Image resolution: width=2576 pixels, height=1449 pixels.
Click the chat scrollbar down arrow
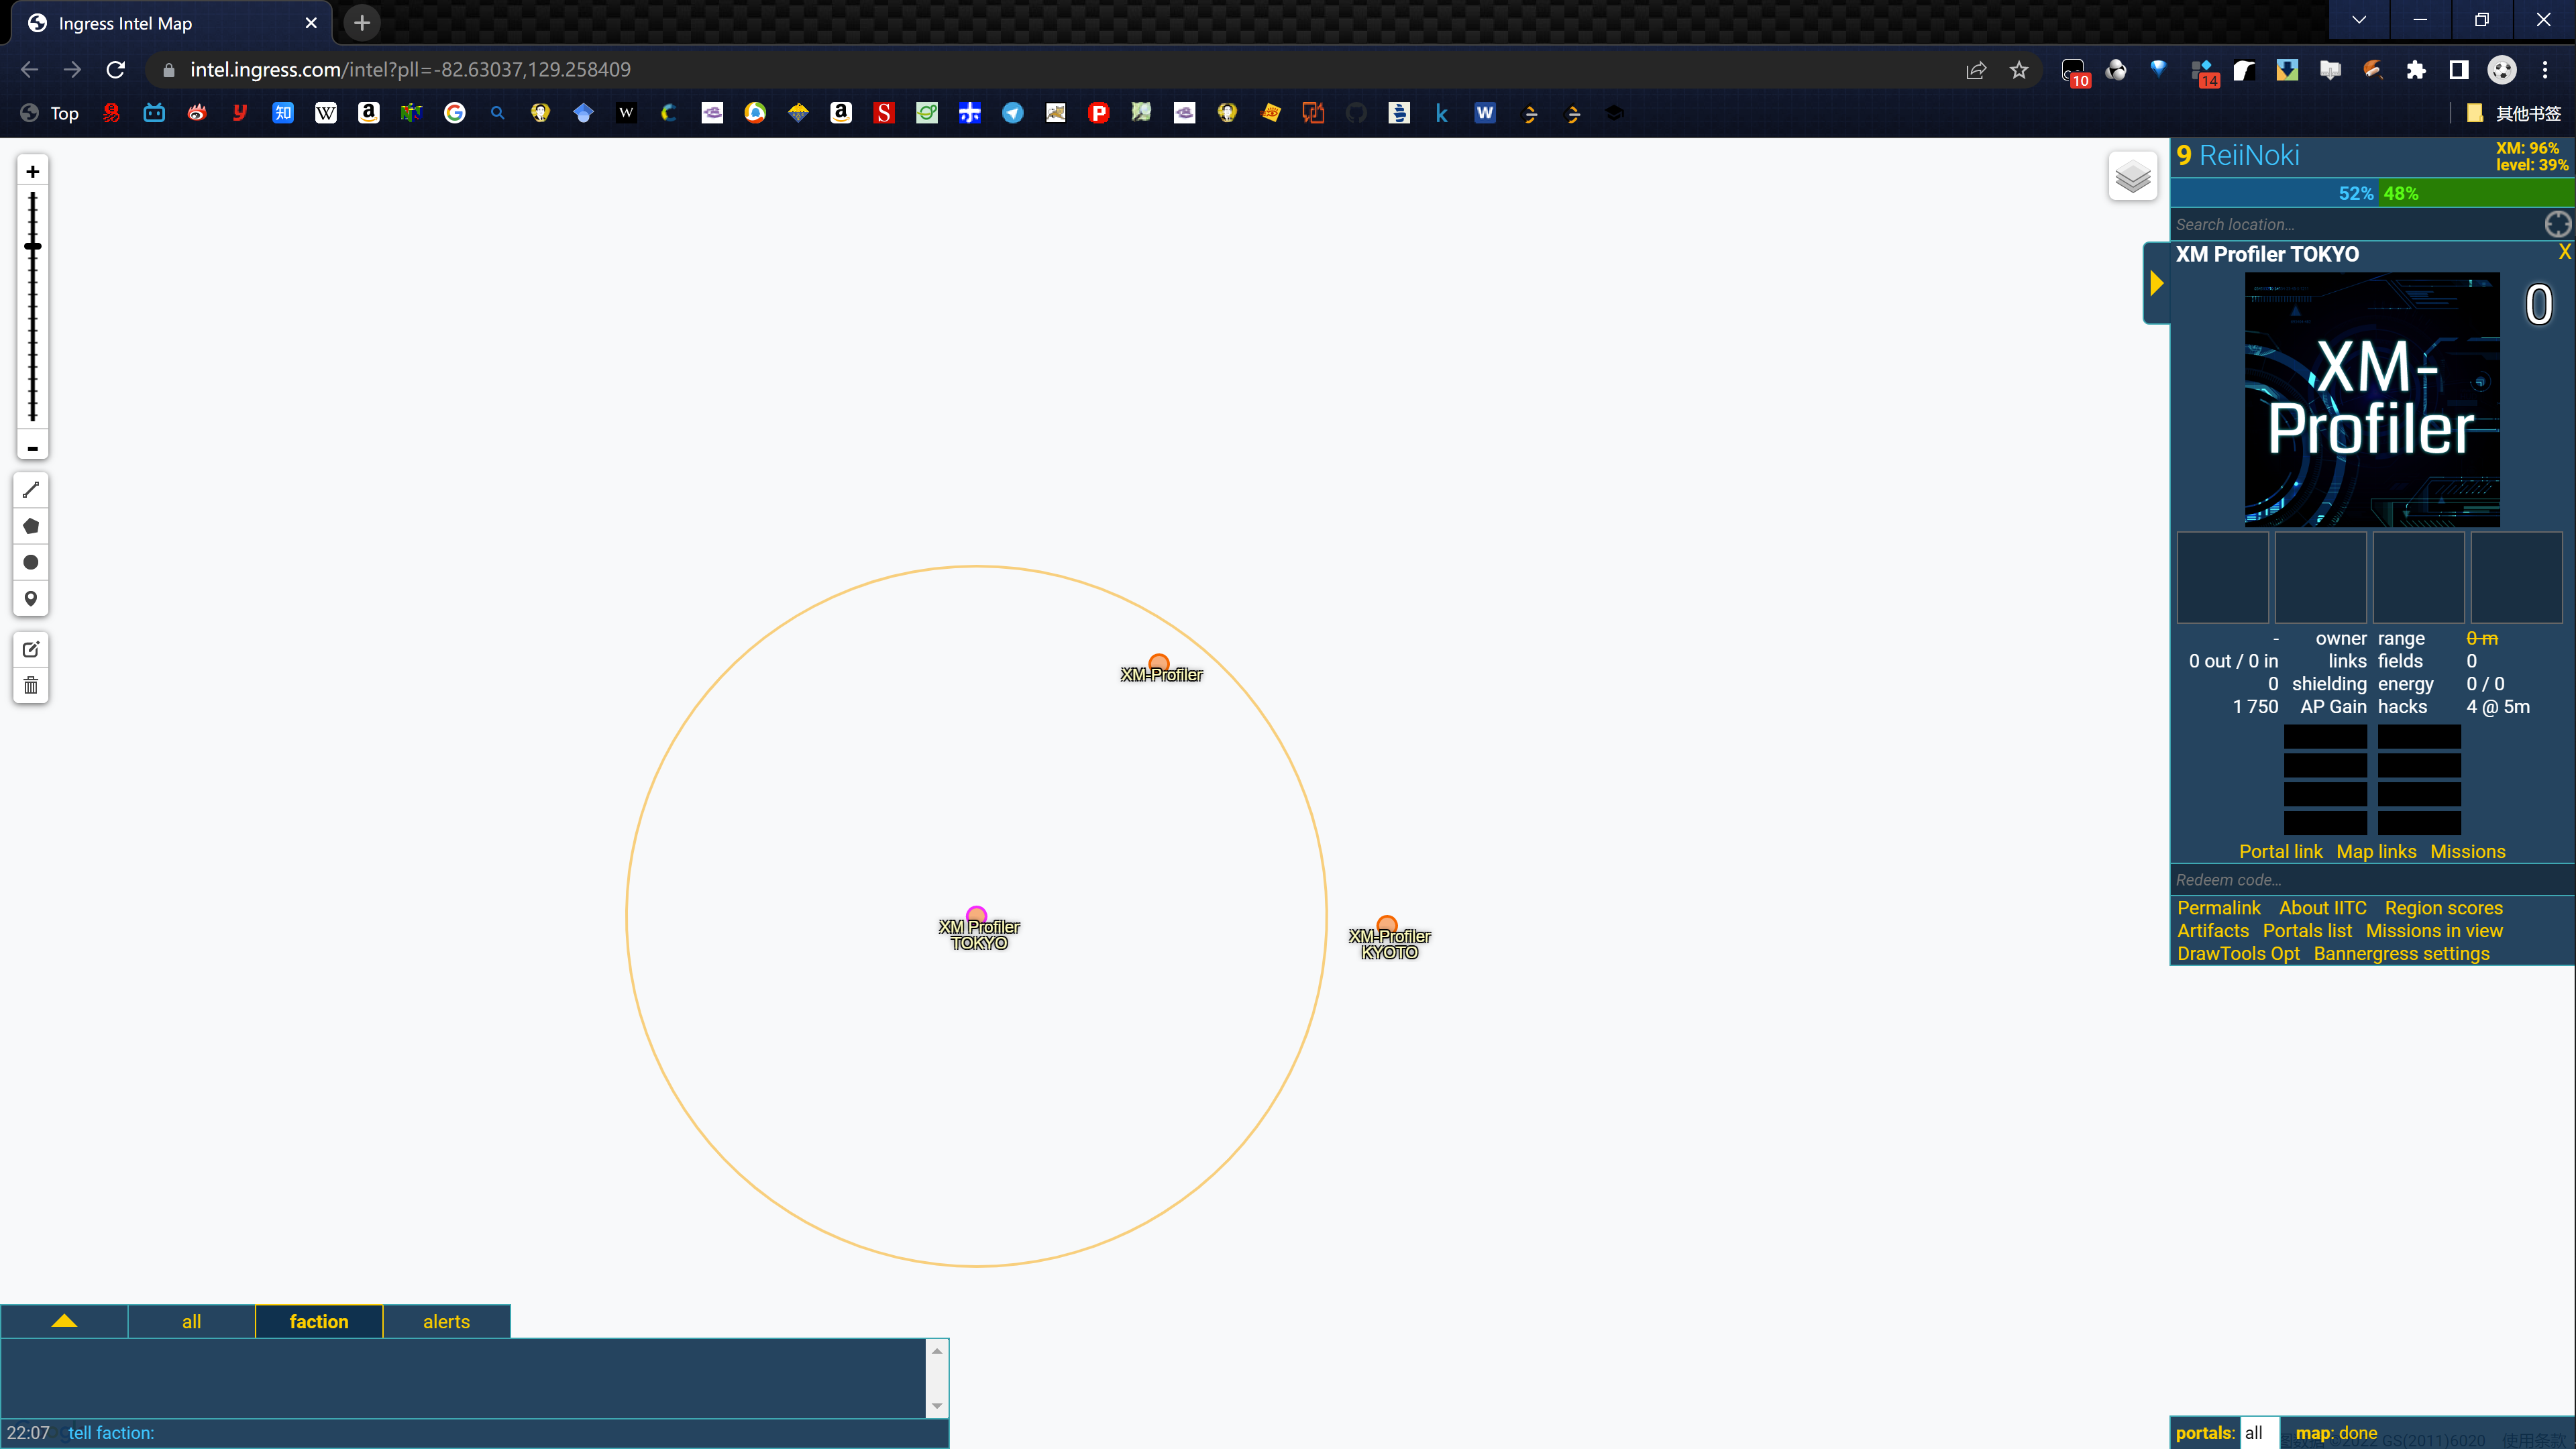[x=937, y=1406]
